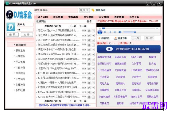Add 湛江DJ欢仔 song with plus icon
The image size is (172, 114).
click(x=93, y=35)
